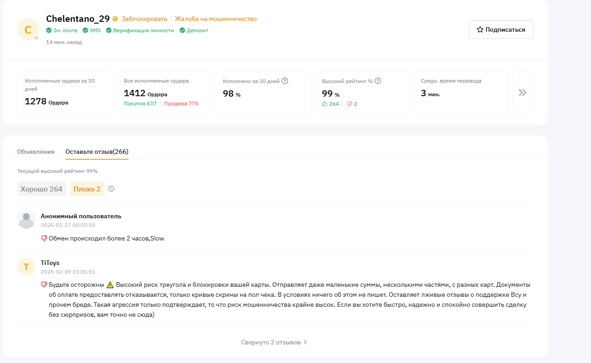The width and height of the screenshot is (591, 363).
Task: Click the "Заблокировать" link
Action: [144, 19]
